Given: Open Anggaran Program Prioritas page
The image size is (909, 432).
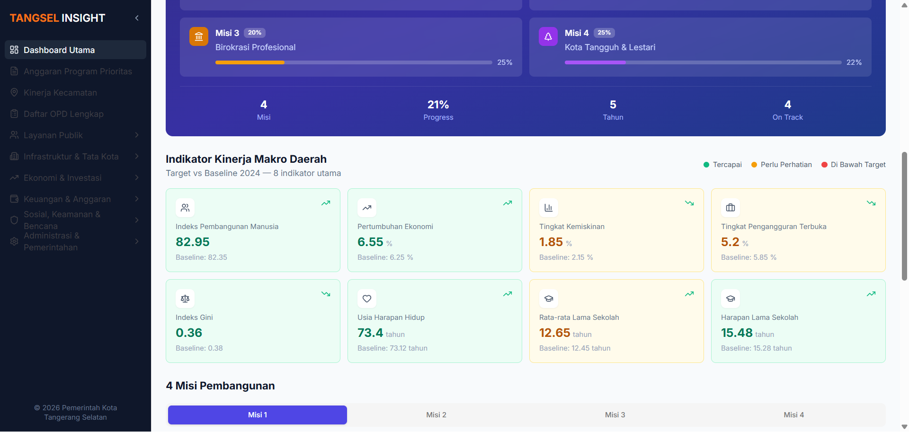Looking at the screenshot, I should click(x=78, y=71).
